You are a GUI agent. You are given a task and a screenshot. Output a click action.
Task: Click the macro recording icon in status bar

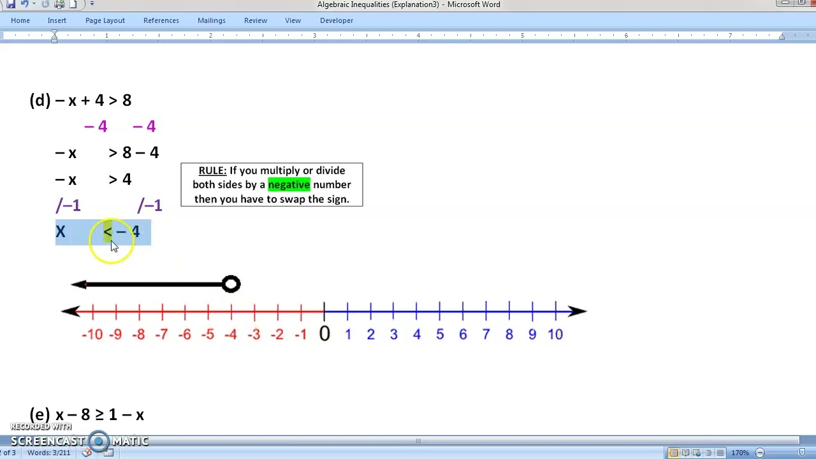click(x=108, y=453)
